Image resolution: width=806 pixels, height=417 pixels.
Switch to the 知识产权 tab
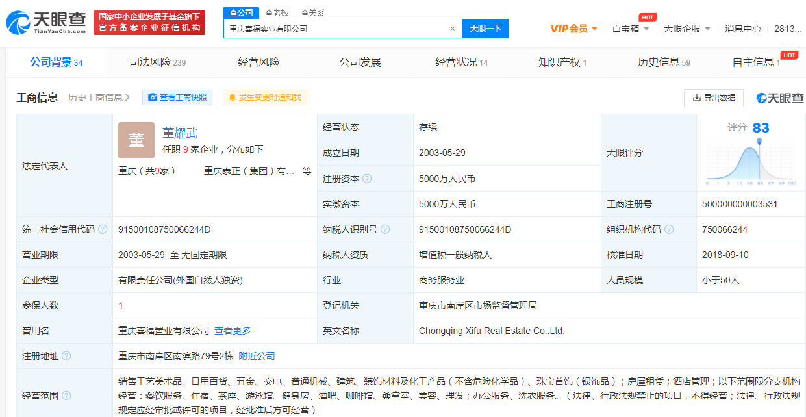tap(562, 62)
